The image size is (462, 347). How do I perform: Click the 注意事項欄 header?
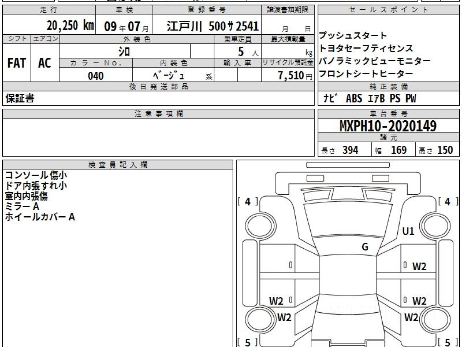pyautogui.click(x=159, y=113)
